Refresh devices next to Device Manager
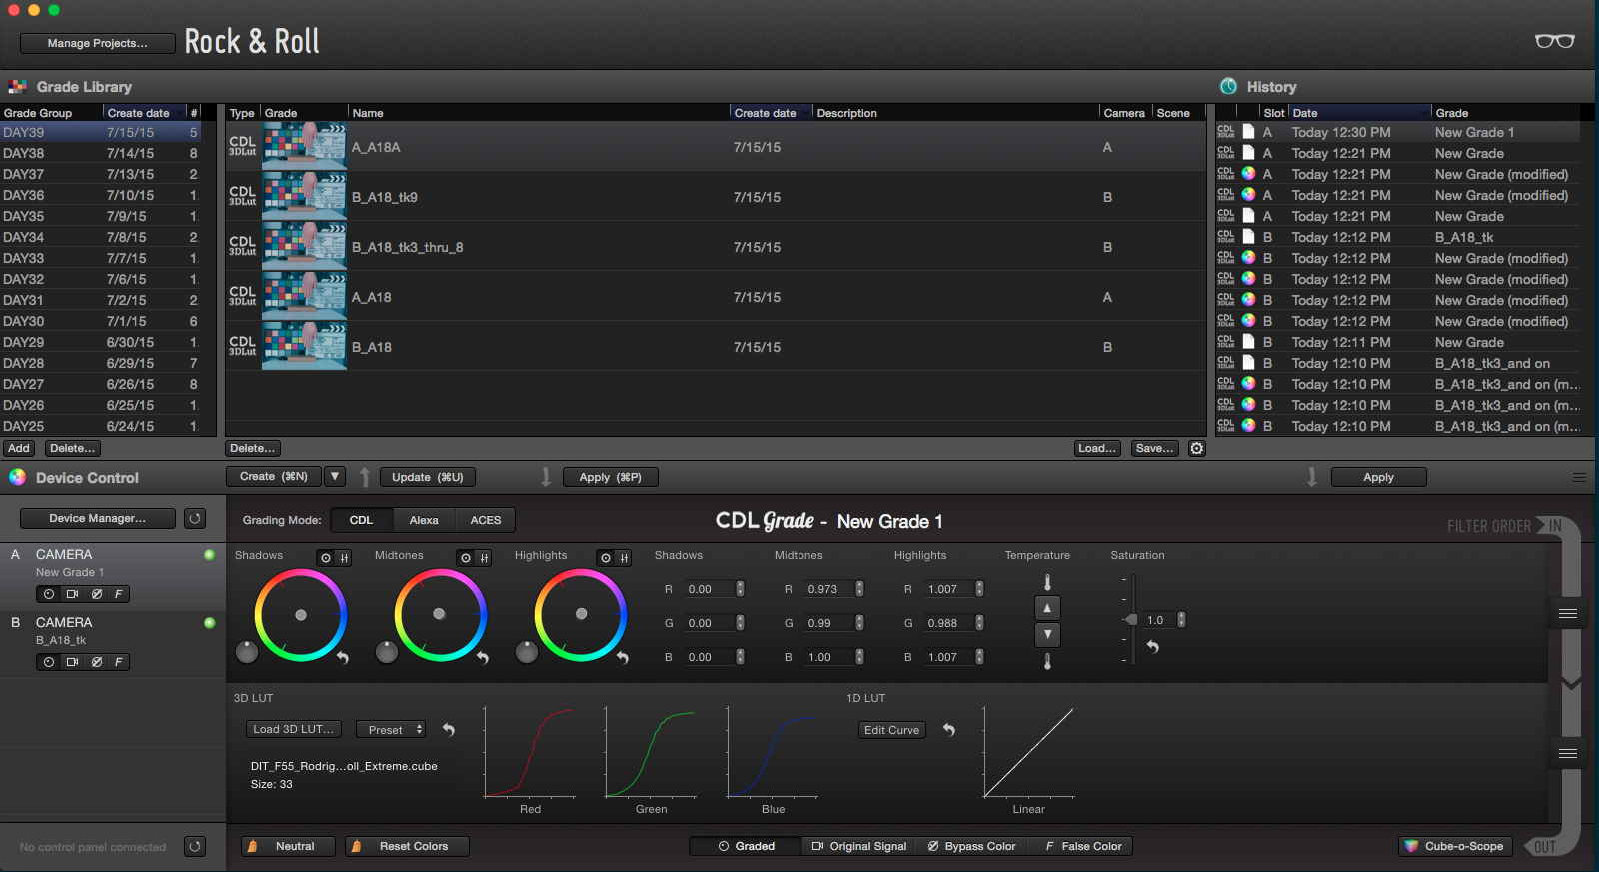This screenshot has height=872, width=1599. pos(195,518)
